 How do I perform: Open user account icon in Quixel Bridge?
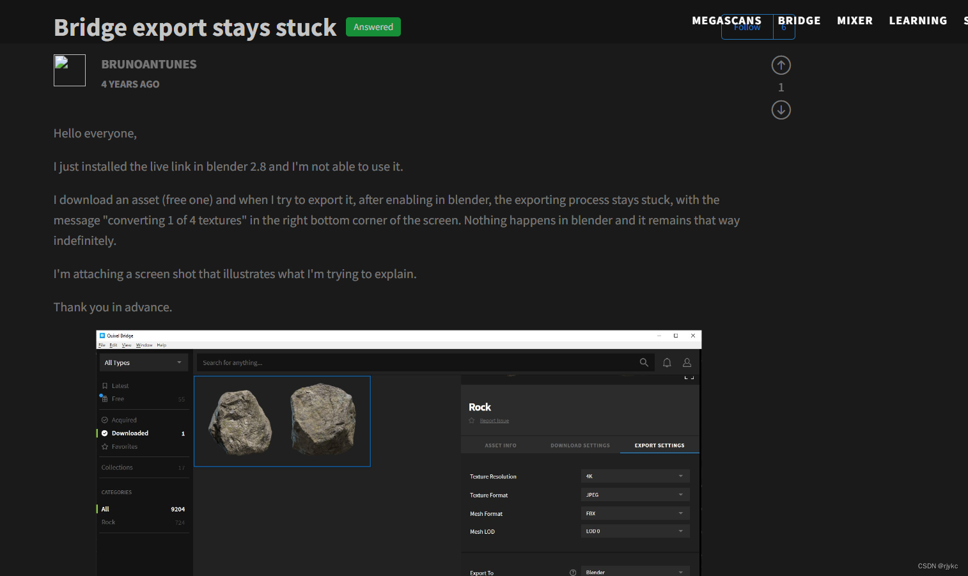pos(687,362)
